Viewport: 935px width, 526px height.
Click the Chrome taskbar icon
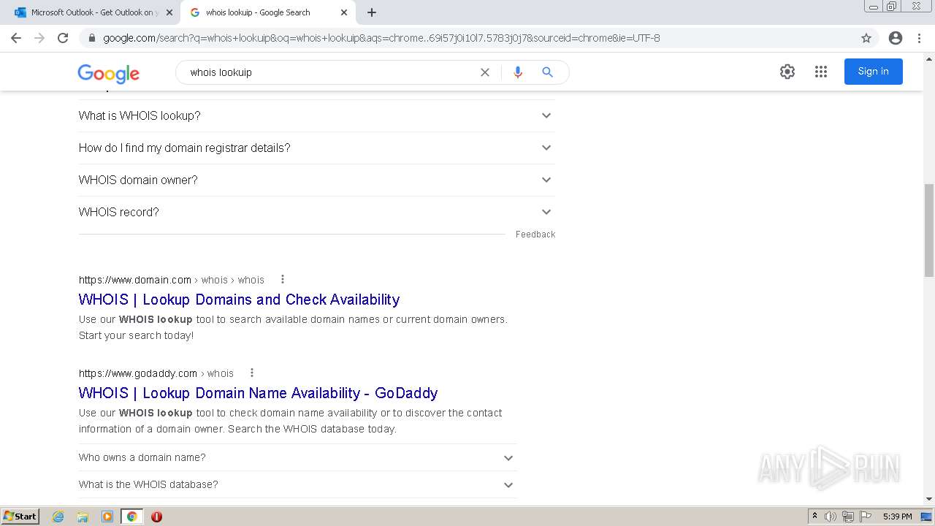click(x=131, y=517)
